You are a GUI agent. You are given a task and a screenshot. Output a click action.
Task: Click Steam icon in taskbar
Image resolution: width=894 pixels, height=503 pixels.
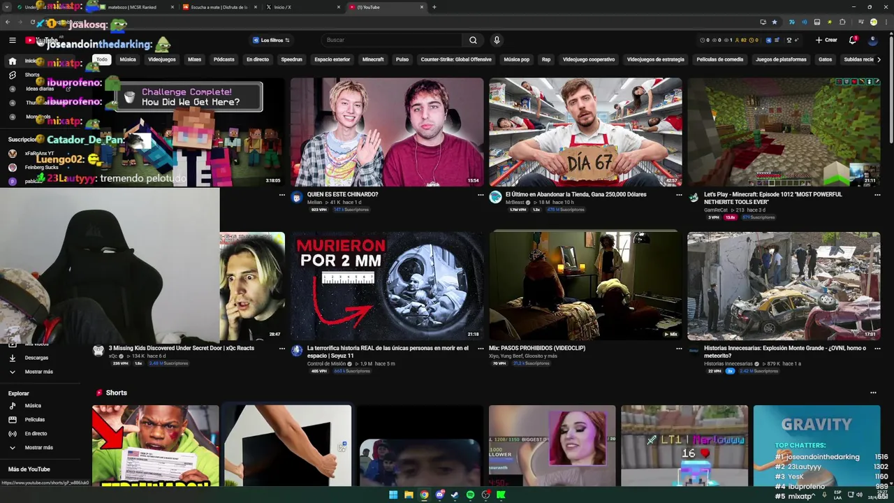click(455, 495)
